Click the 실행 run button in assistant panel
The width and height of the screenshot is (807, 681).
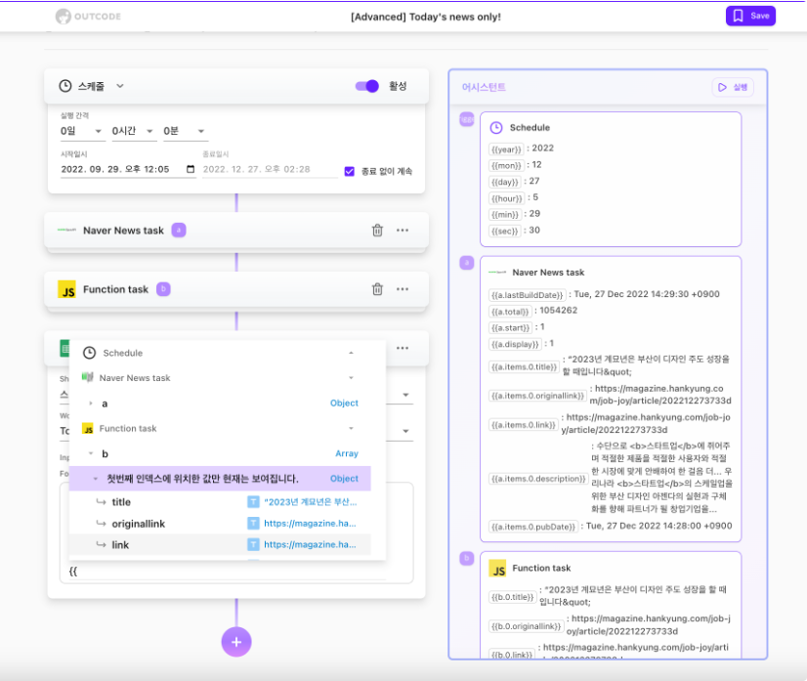pyautogui.click(x=733, y=87)
